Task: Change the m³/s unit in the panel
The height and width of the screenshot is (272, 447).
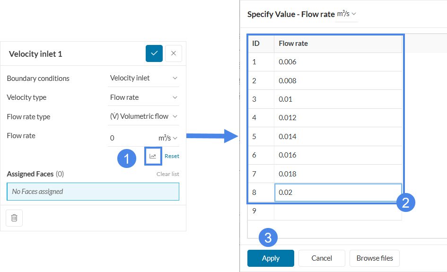Action: click(167, 138)
